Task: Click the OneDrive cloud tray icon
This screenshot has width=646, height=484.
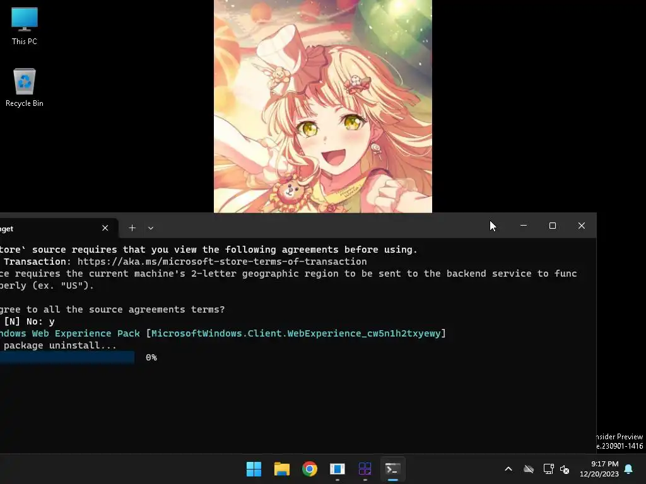Action: (529, 469)
